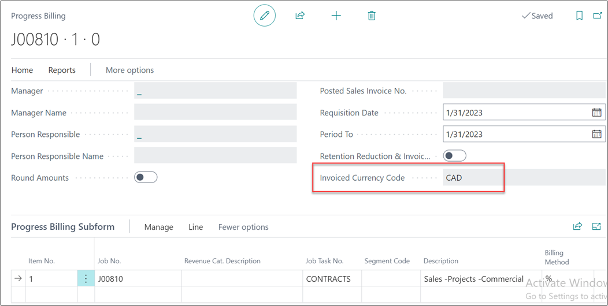608x306 pixels.
Task: Open the Reports menu
Action: pyautogui.click(x=62, y=70)
